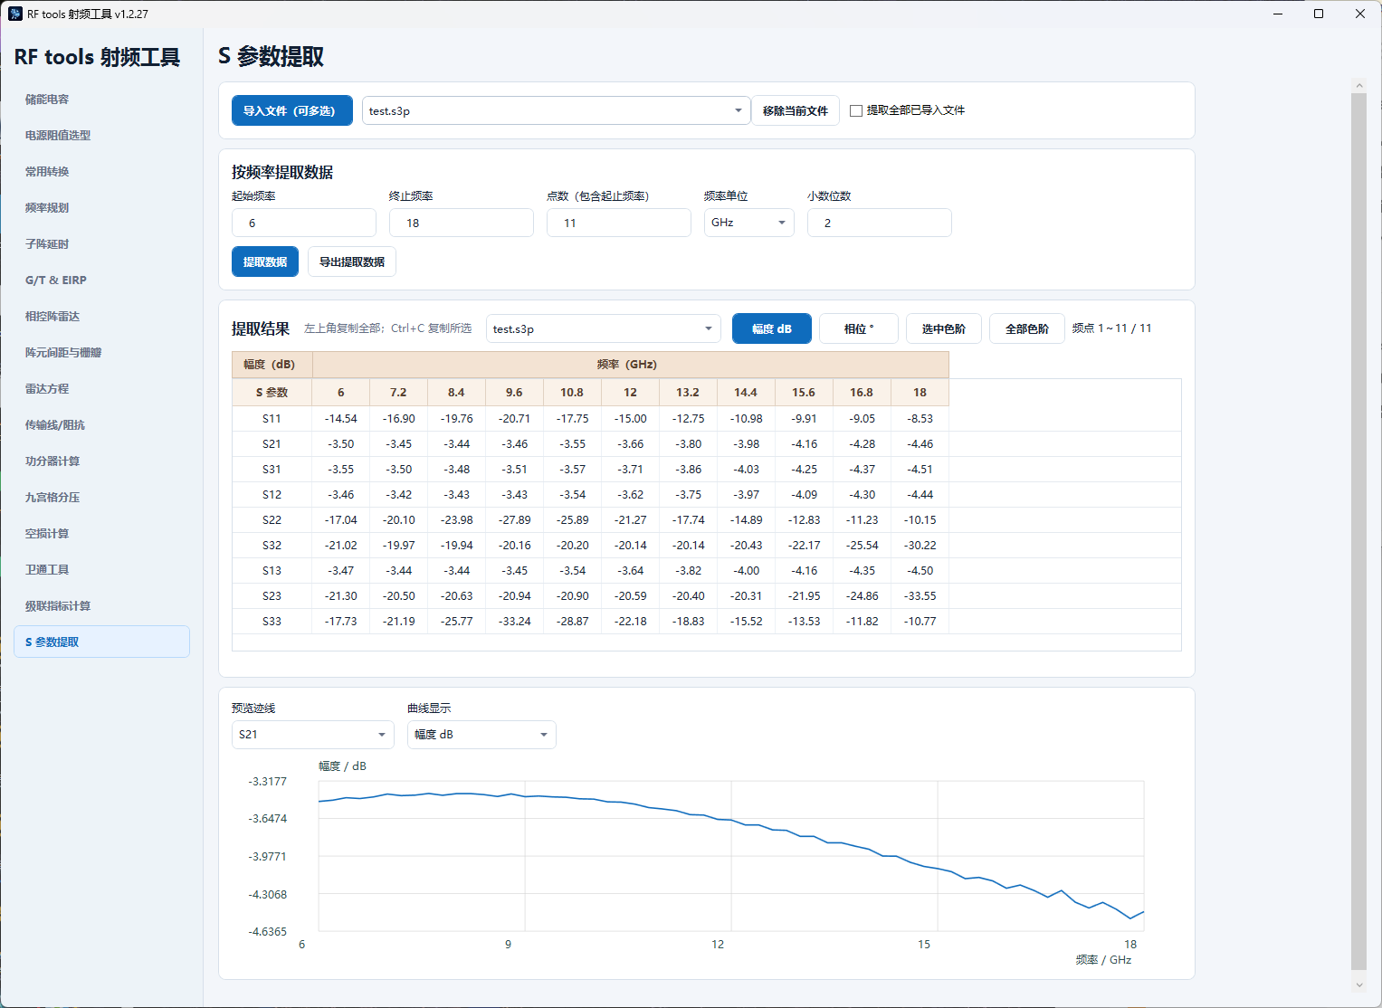This screenshot has width=1382, height=1008.
Task: Select the S11 row label
Action: [272, 418]
